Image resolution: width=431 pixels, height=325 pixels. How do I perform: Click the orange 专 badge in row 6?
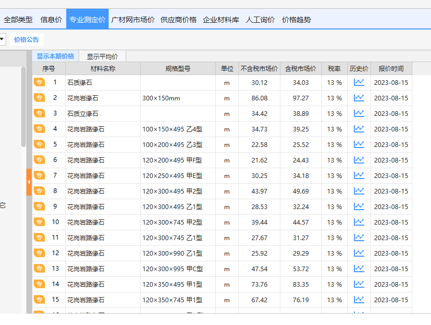coord(39,160)
